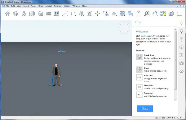Click the 'Welcome!' heading in Tips

pos(142,32)
